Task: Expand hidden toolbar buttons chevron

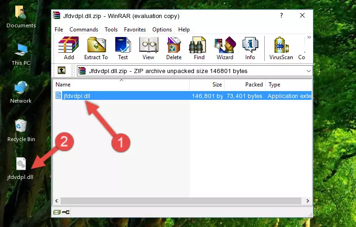Action: [309, 37]
